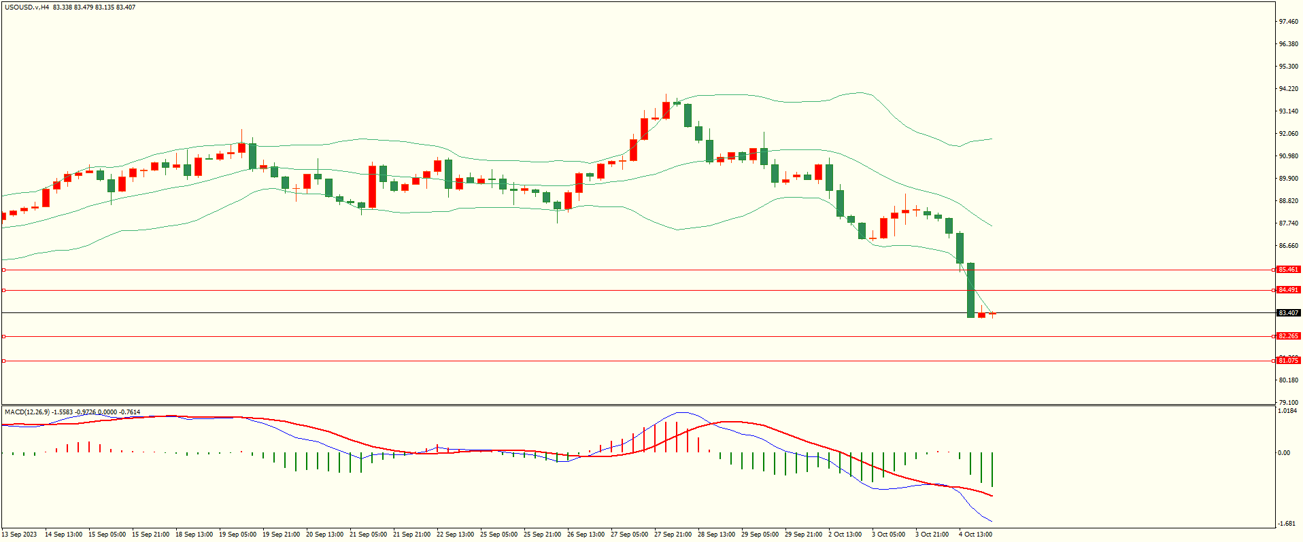
Task: Click left anchor handle of 82.265 line
Action: (x=4, y=336)
